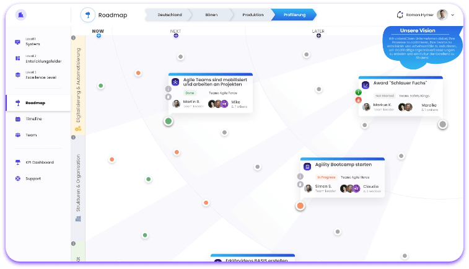Click the Done status badge on Agile Teams card
This screenshot has height=269, width=469.
coord(189,93)
